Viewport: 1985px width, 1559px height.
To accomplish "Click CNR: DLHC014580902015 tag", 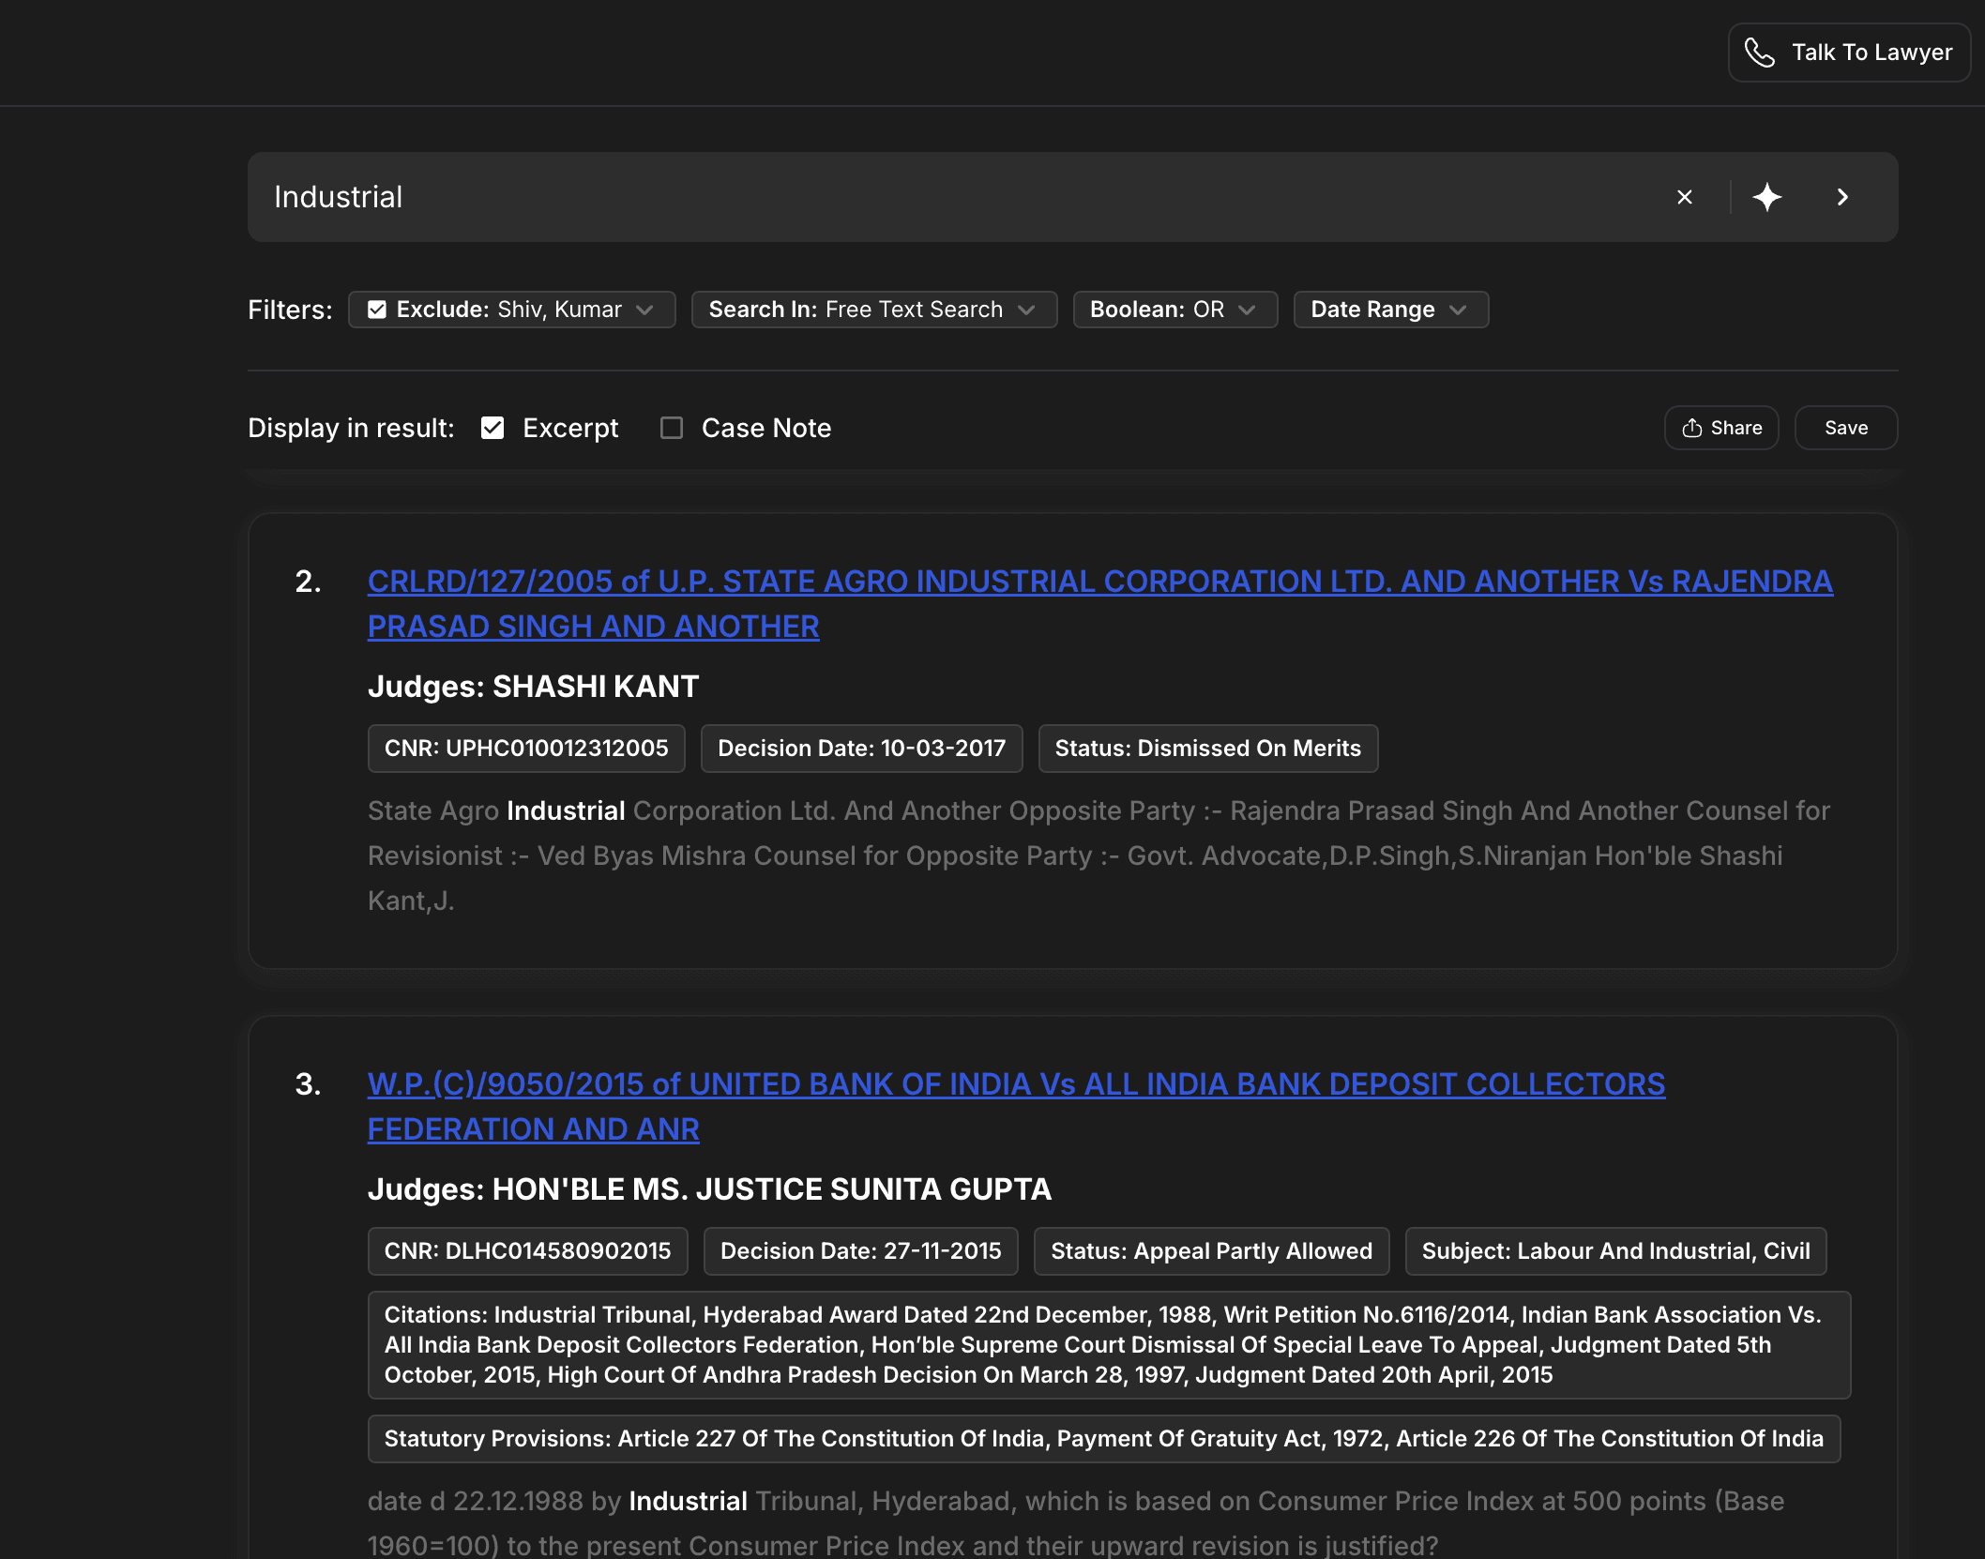I will 528,1251.
